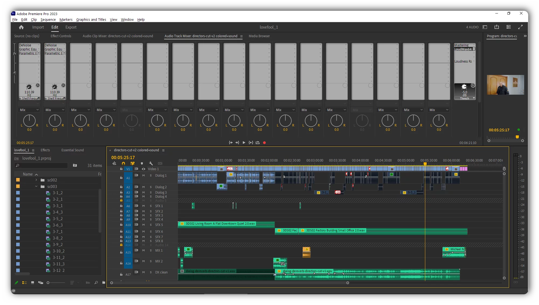Toggle Solo on SFX 1 track A6
539x305 pixels.
[x=150, y=206]
